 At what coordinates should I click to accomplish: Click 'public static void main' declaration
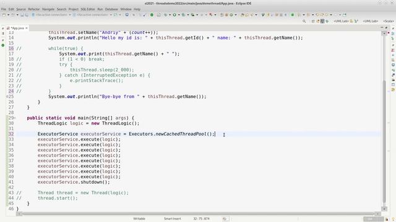tap(80, 118)
